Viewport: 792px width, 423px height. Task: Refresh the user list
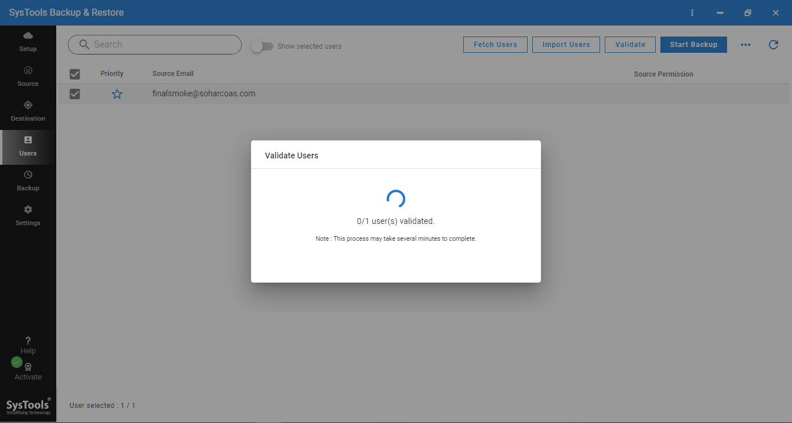[x=773, y=45]
